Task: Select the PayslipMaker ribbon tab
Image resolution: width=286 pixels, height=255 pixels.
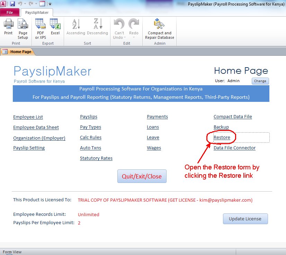Action: 37,12
